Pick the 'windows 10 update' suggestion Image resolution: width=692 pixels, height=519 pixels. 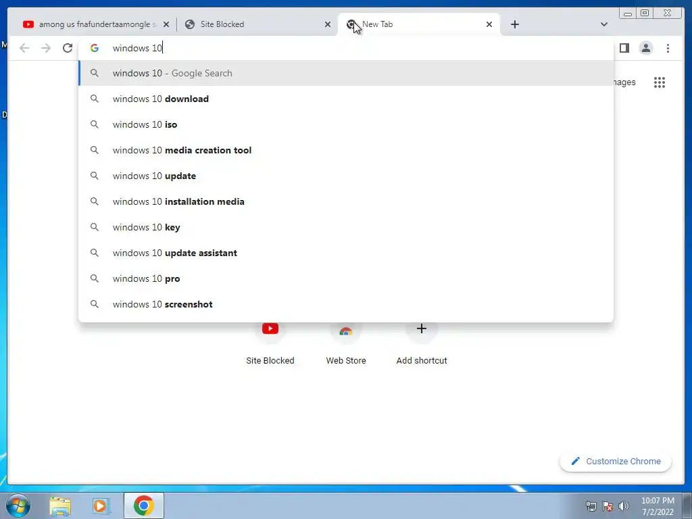346,176
